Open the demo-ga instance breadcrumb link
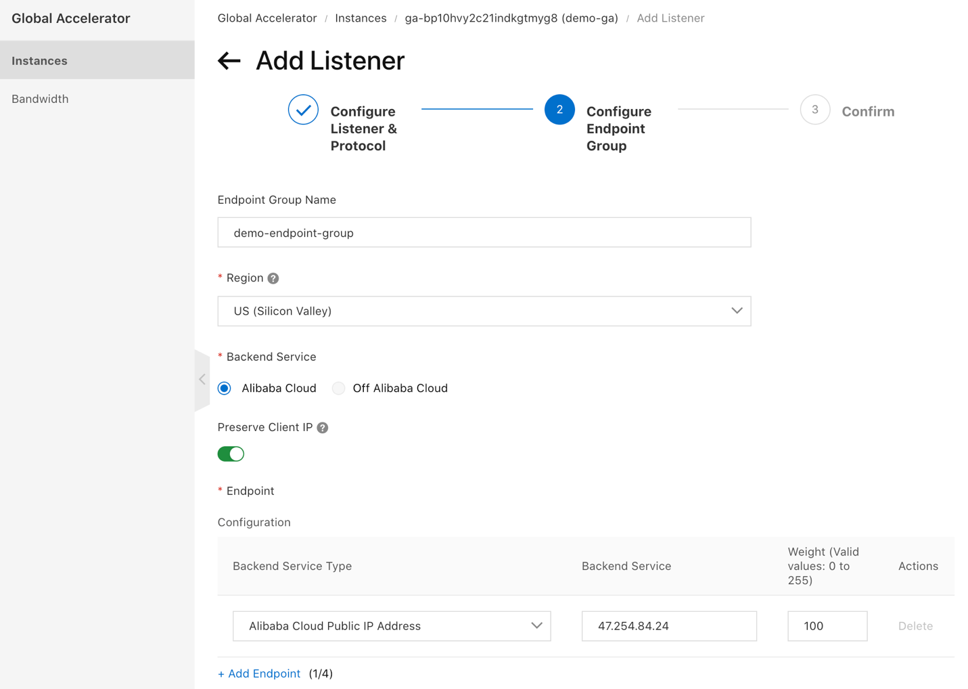Viewport: 968px width, 689px height. (x=511, y=18)
